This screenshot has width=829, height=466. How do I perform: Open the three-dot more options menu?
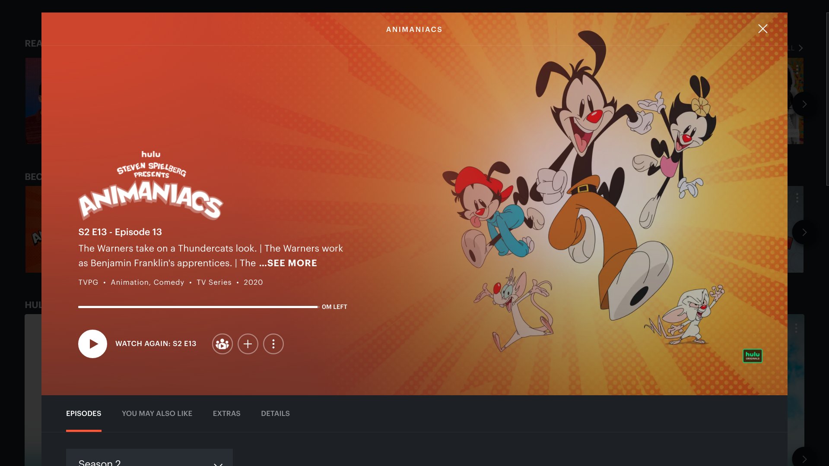click(x=273, y=344)
